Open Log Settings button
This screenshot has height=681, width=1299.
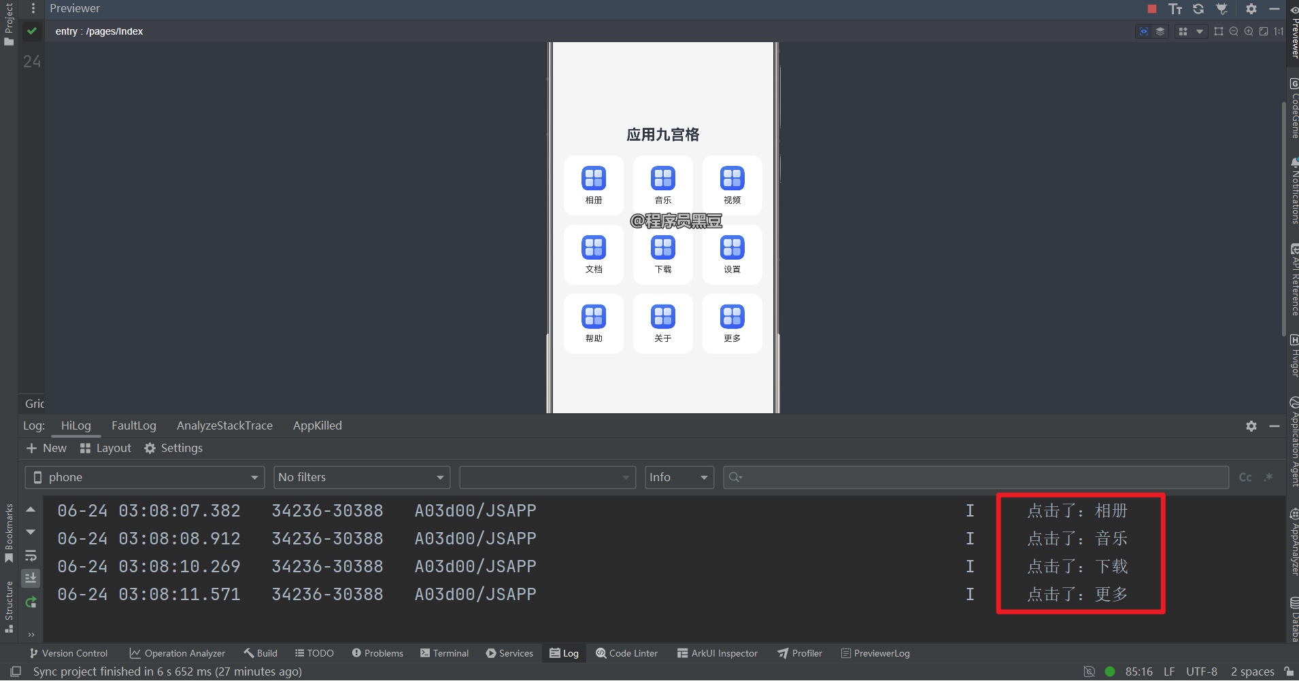pos(173,448)
